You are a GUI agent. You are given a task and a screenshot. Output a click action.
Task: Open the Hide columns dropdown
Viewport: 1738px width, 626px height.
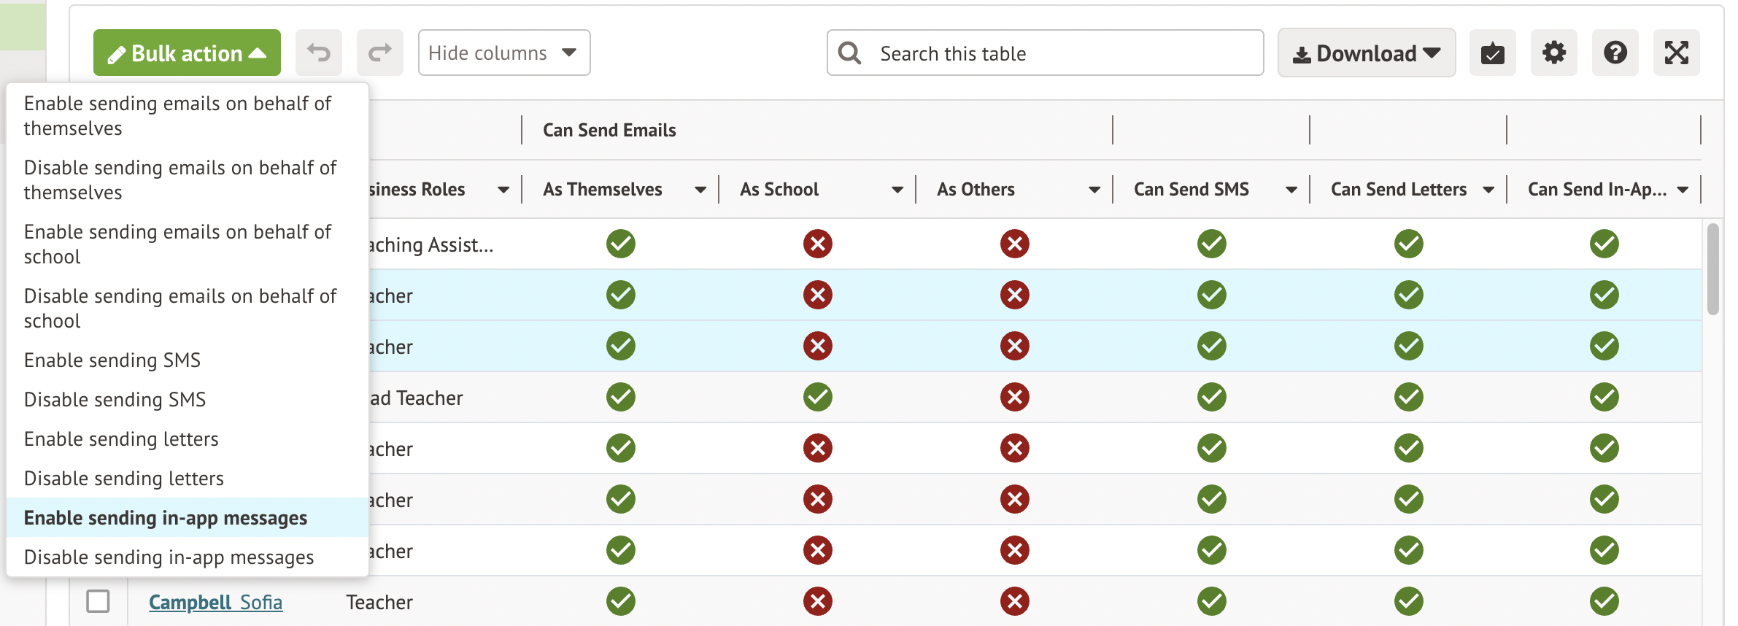tap(503, 53)
